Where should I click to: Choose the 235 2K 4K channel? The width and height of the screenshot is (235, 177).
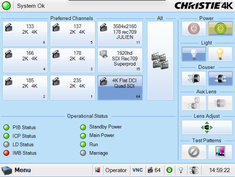click(73, 88)
